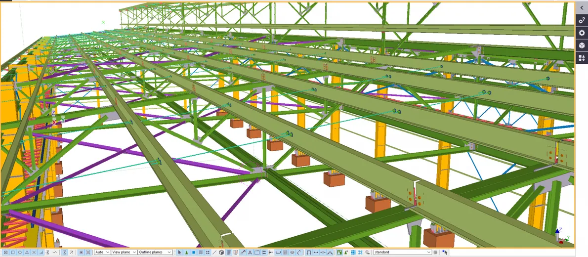Click the blue four-corner nodes selection icon

click(360, 252)
